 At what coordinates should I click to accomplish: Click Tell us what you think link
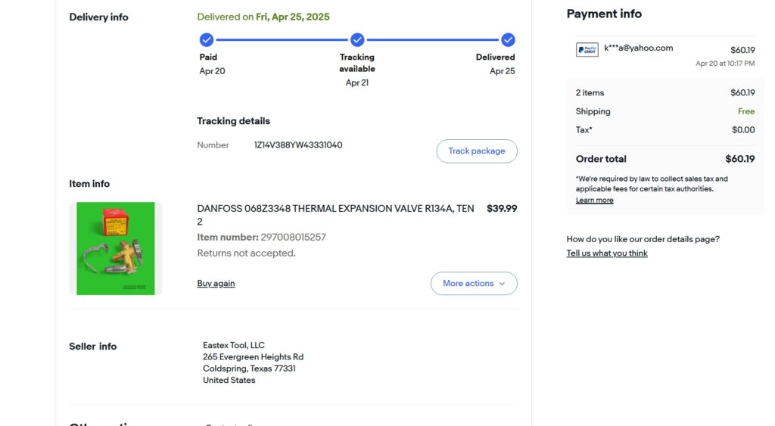coord(606,253)
